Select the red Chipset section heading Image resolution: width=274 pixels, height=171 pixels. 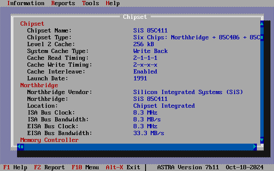click(x=32, y=24)
